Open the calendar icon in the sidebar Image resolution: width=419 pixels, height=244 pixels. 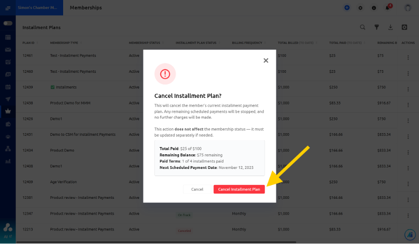pos(8,87)
